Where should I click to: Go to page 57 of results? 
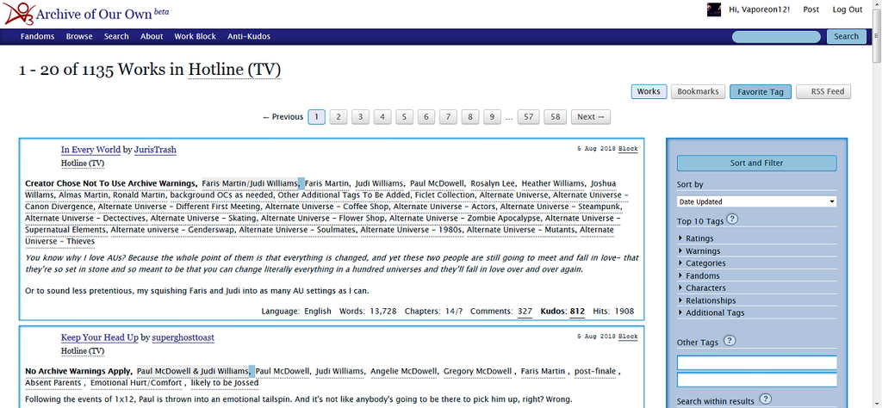point(528,117)
